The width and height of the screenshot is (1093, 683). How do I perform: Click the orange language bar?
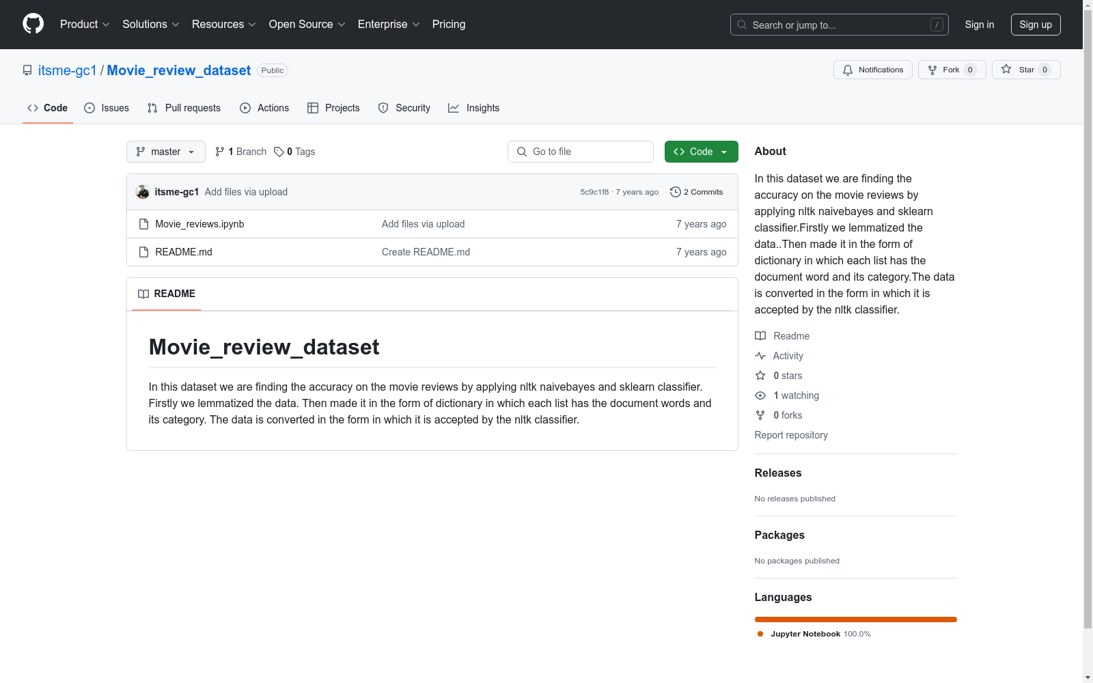pos(856,619)
